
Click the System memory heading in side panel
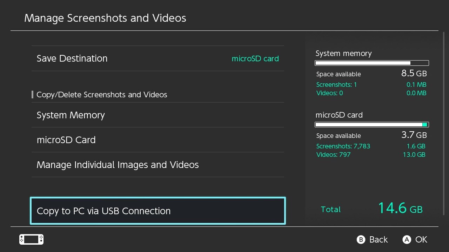point(343,54)
